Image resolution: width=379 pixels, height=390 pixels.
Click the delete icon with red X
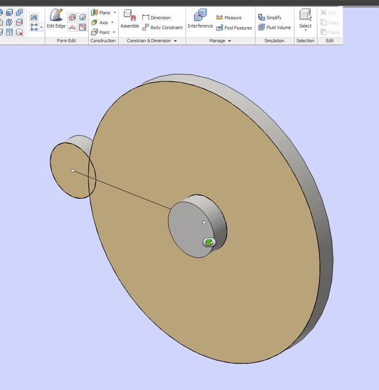click(x=19, y=32)
